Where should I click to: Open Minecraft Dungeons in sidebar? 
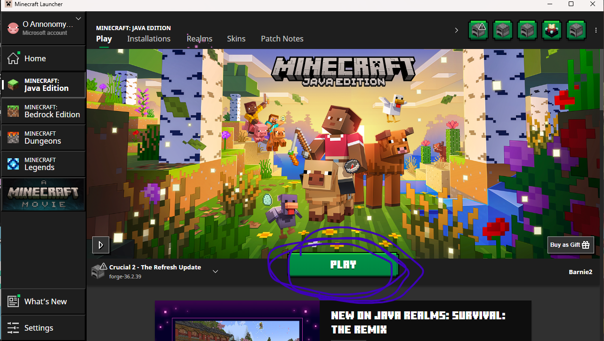(x=43, y=138)
